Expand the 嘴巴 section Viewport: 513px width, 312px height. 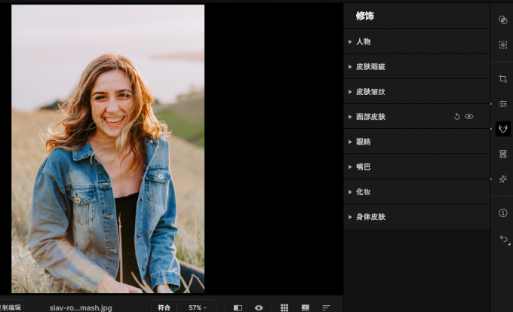pyautogui.click(x=416, y=167)
